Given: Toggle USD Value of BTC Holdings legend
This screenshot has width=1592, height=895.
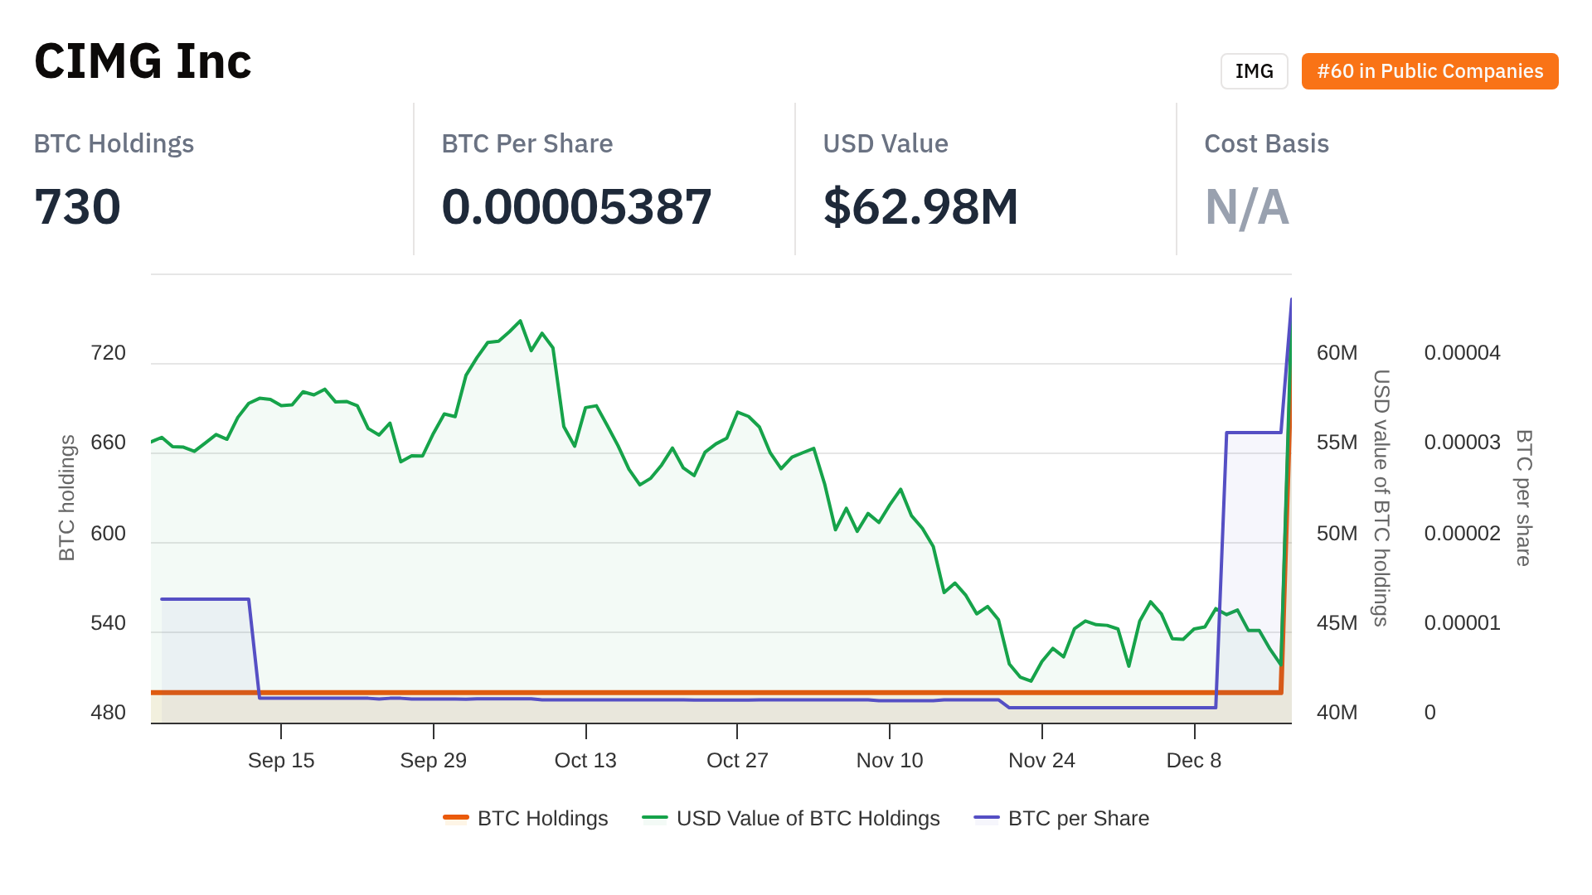Looking at the screenshot, I should coord(808,818).
